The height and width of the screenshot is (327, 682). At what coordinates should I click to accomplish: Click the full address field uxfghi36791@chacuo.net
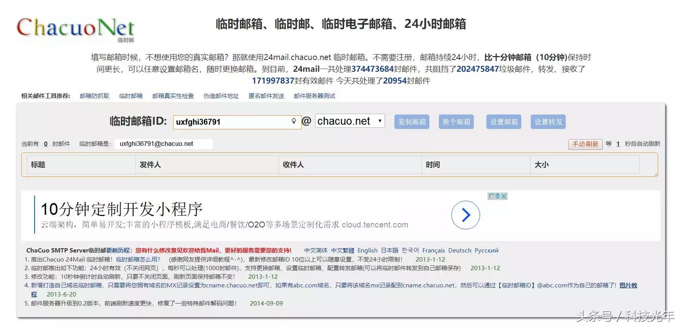[x=164, y=144]
